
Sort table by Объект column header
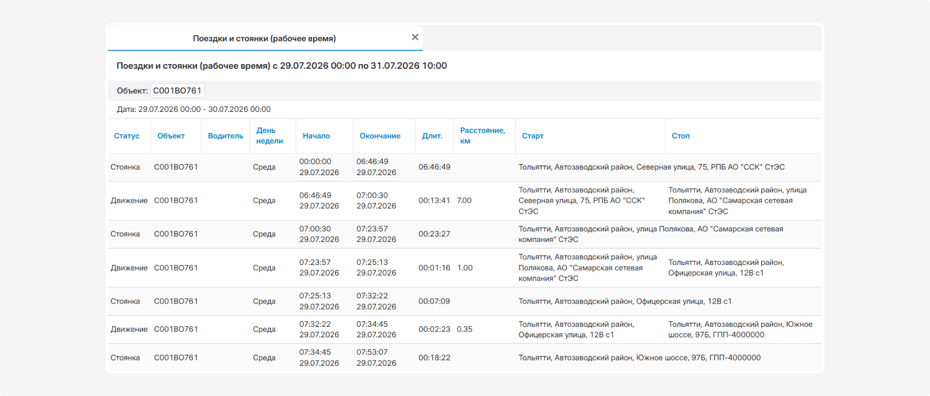tap(171, 136)
